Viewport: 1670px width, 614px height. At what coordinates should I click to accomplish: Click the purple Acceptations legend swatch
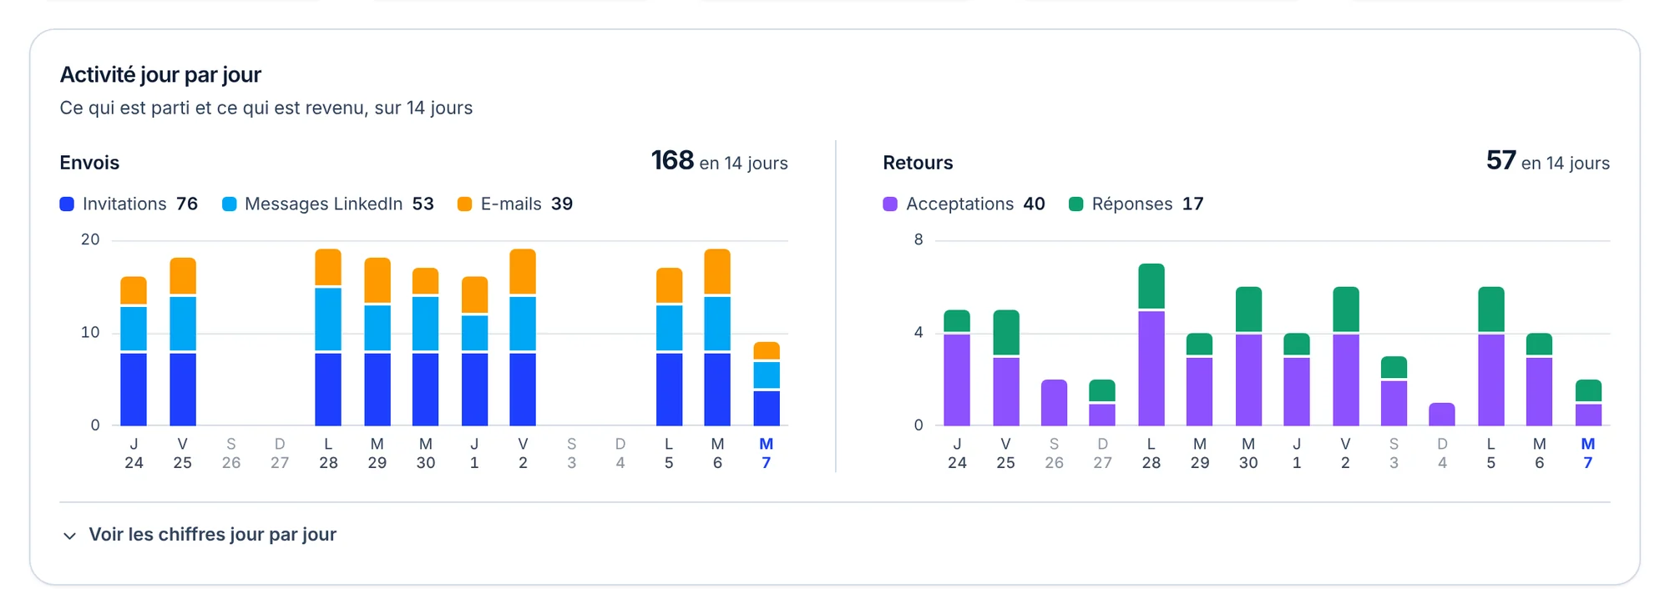(890, 204)
